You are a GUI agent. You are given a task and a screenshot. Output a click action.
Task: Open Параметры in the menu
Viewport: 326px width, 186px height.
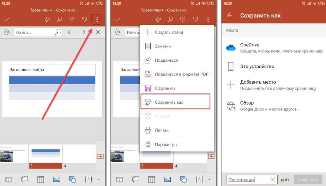166,144
